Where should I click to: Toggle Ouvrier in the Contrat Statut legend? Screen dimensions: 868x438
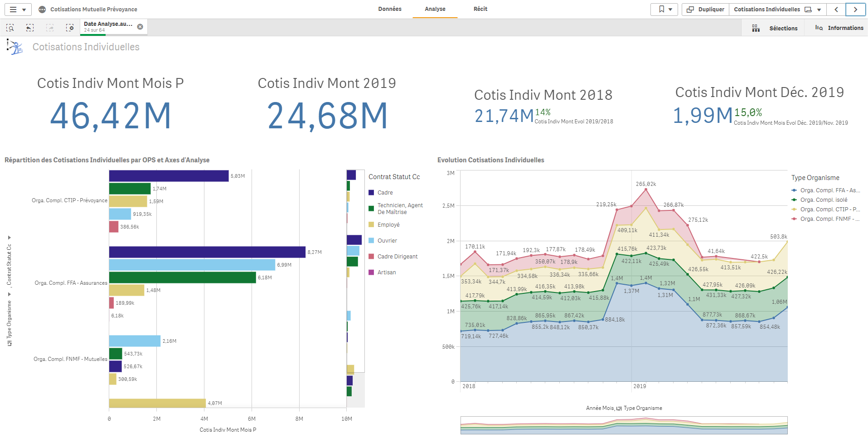tap(387, 241)
